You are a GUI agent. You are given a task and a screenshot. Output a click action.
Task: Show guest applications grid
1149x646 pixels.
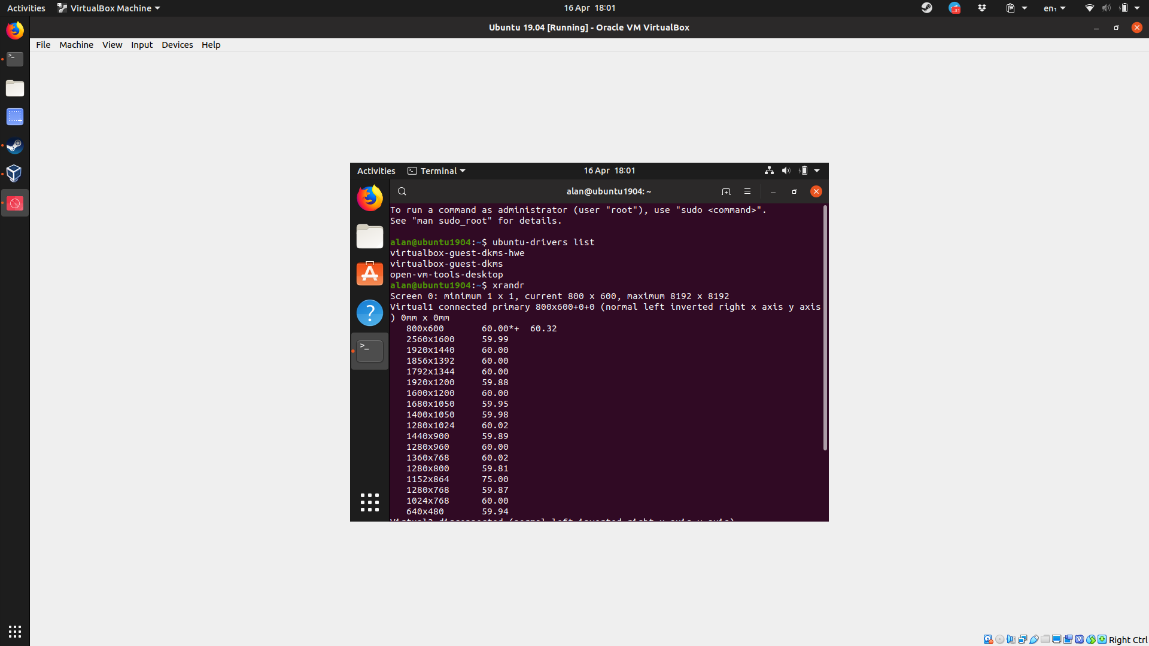[370, 502]
